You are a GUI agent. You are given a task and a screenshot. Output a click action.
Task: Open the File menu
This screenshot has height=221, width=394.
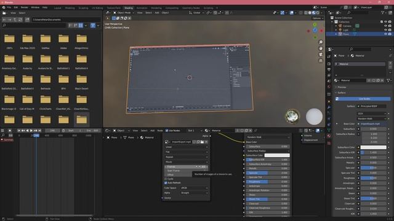point(9,7)
